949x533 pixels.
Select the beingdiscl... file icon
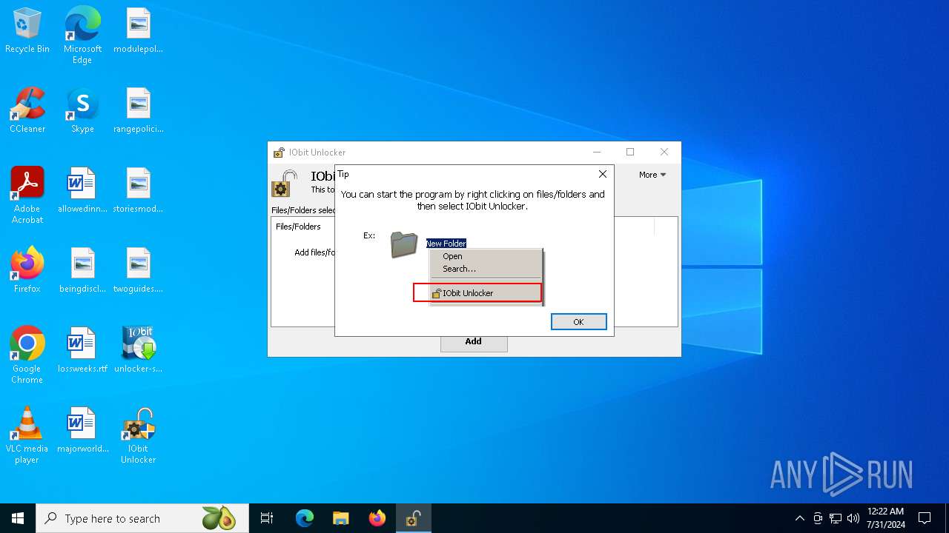[x=82, y=270]
